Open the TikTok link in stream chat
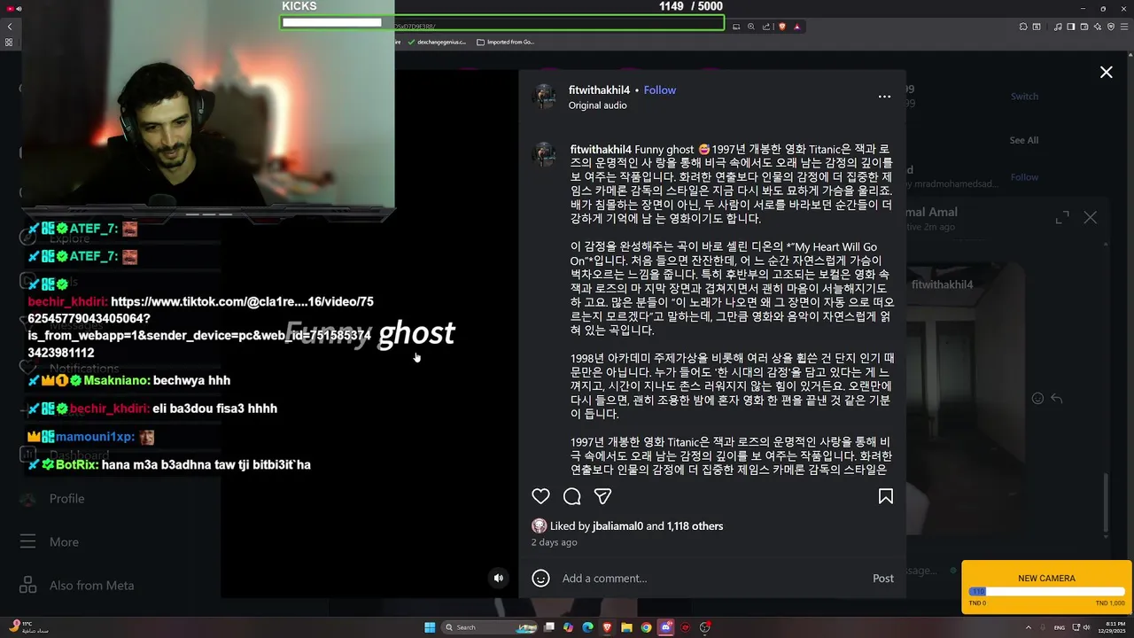 (x=200, y=327)
